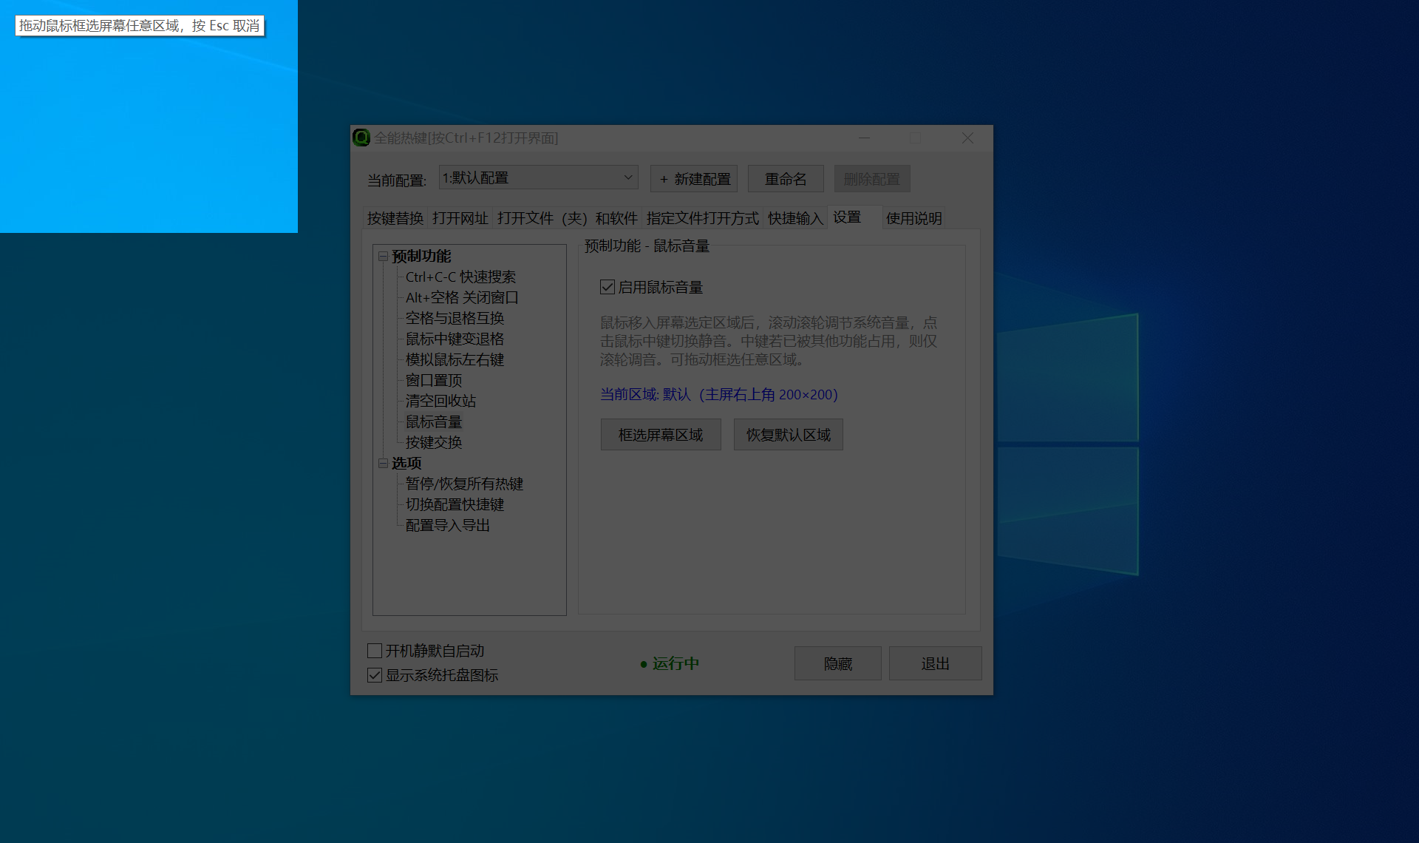Switch to the 指定文件打开方式 tab
Viewport: 1419px width, 843px height.
(x=702, y=218)
